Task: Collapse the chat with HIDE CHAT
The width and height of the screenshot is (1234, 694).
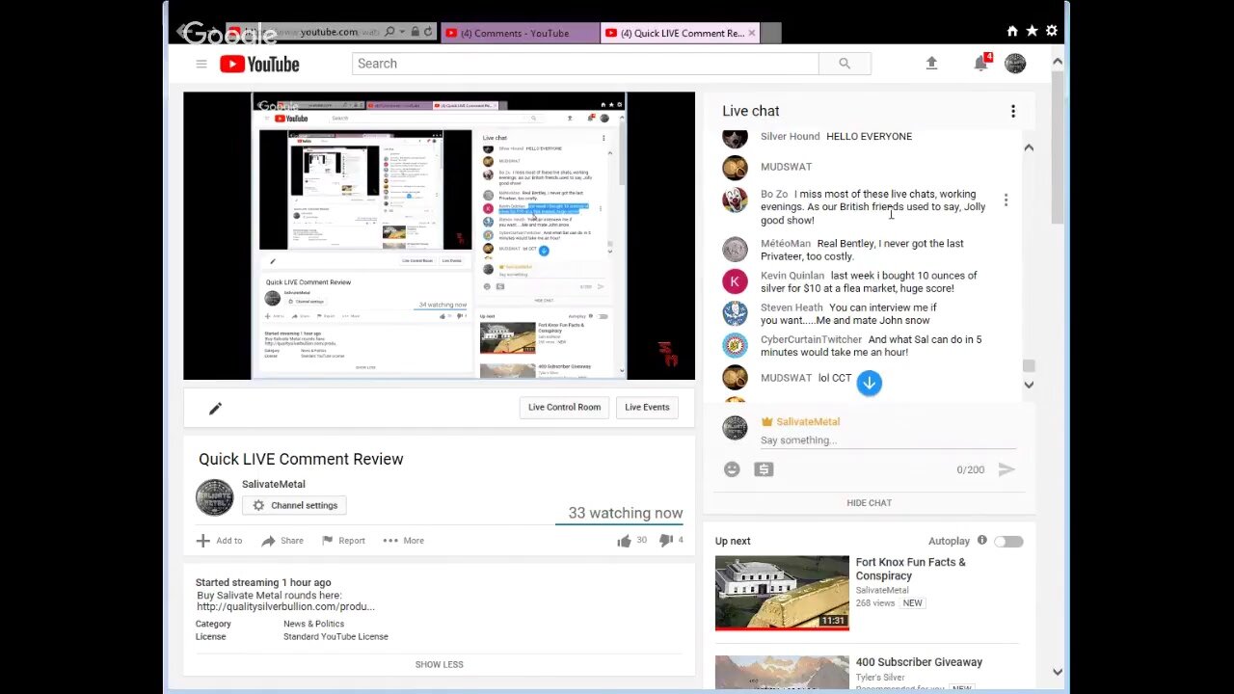Action: point(869,503)
